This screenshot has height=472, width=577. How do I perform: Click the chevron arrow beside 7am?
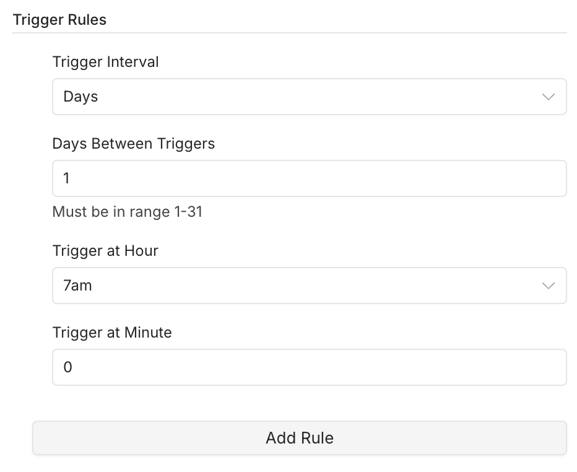(549, 286)
